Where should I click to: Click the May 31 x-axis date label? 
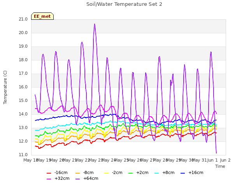[199, 160]
